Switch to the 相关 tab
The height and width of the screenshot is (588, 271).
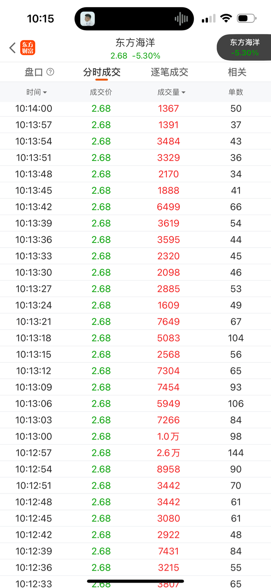coord(237,72)
